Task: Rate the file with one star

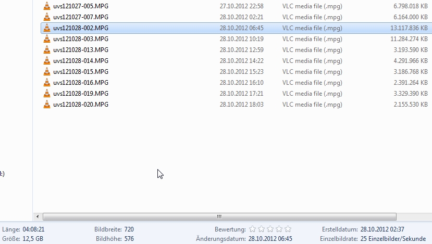Action: click(x=252, y=229)
